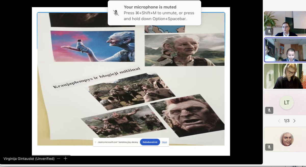This screenshot has height=167, width=306.
Task: Click the bottom participant's profile photo avatar
Action: [x=287, y=139]
